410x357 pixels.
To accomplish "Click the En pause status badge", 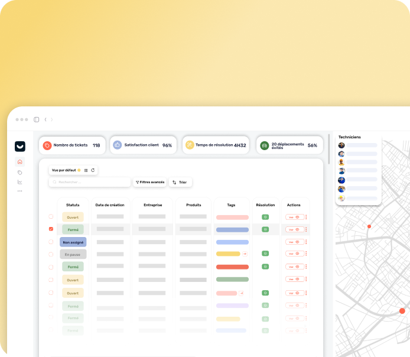I will [73, 254].
